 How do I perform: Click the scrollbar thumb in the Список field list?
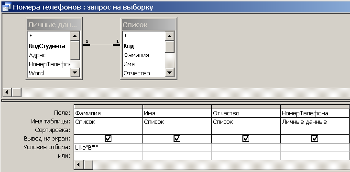170,47
